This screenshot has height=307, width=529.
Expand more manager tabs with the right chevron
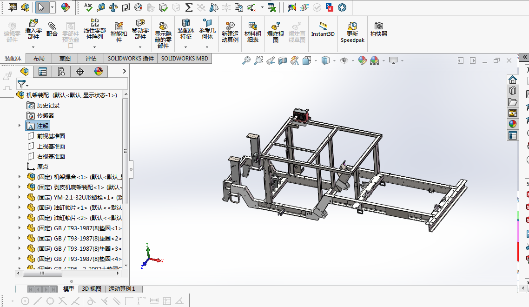[124, 71]
